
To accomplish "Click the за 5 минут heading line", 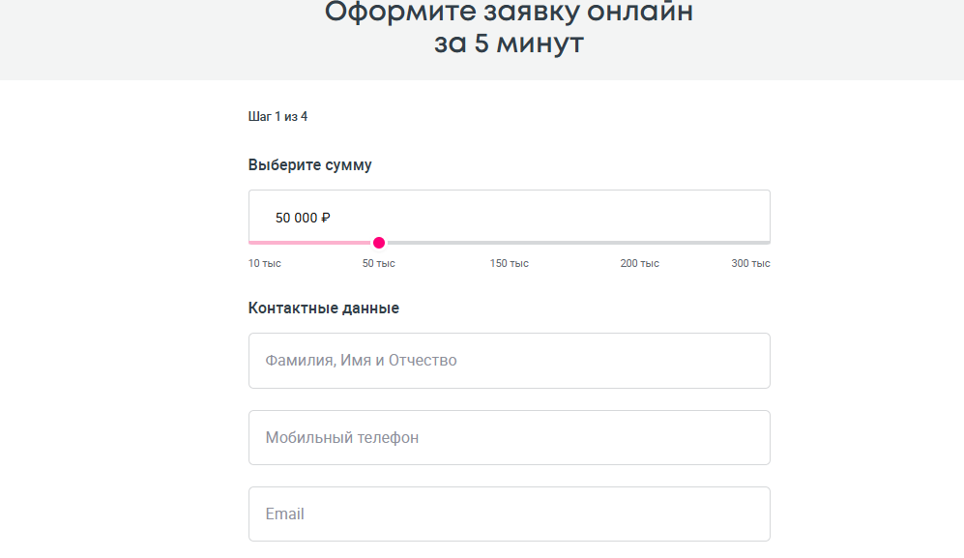I will [x=509, y=44].
